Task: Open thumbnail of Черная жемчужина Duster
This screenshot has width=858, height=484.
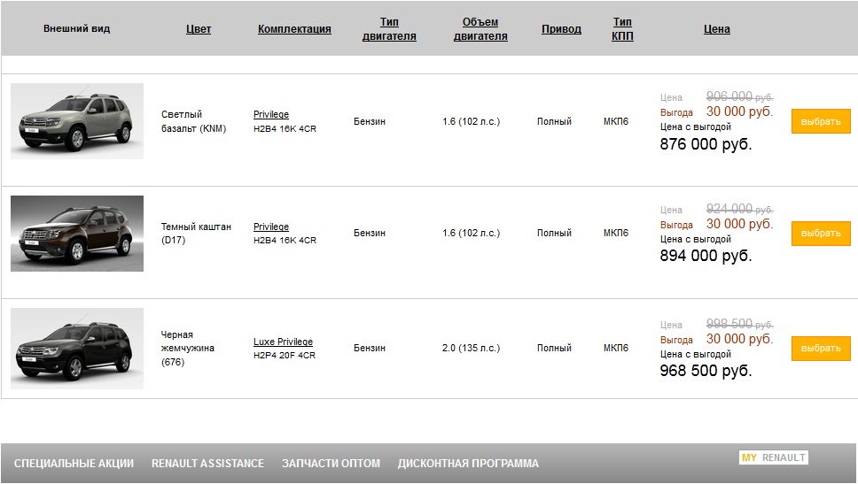Action: tap(77, 349)
